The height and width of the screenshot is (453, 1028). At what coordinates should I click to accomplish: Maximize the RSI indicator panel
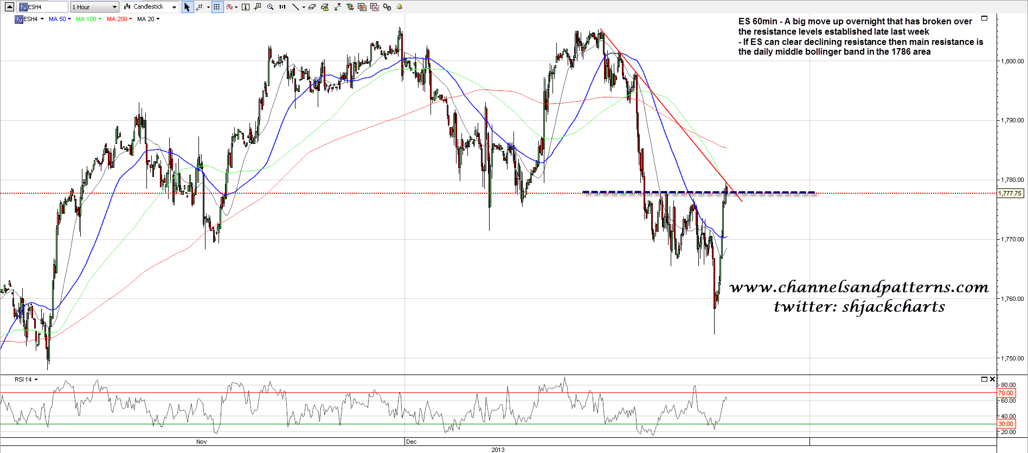tap(984, 379)
